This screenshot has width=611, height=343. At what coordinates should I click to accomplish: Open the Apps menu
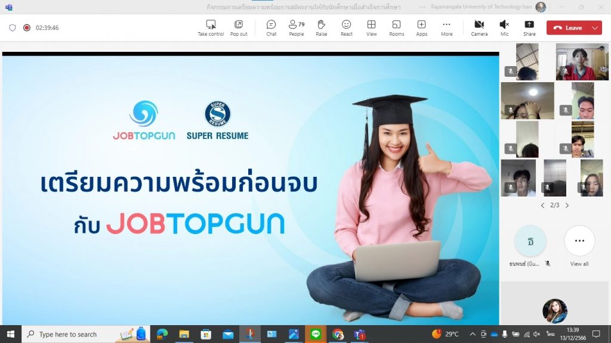(x=421, y=27)
